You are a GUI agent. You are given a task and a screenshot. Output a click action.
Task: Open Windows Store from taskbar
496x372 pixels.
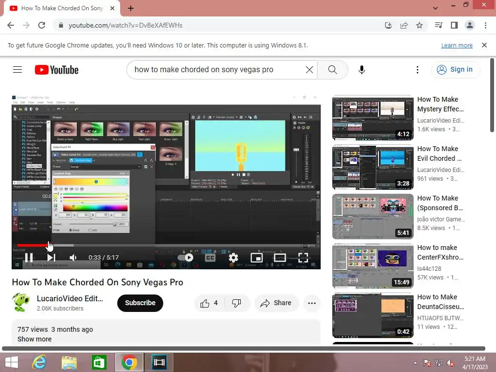(99, 362)
